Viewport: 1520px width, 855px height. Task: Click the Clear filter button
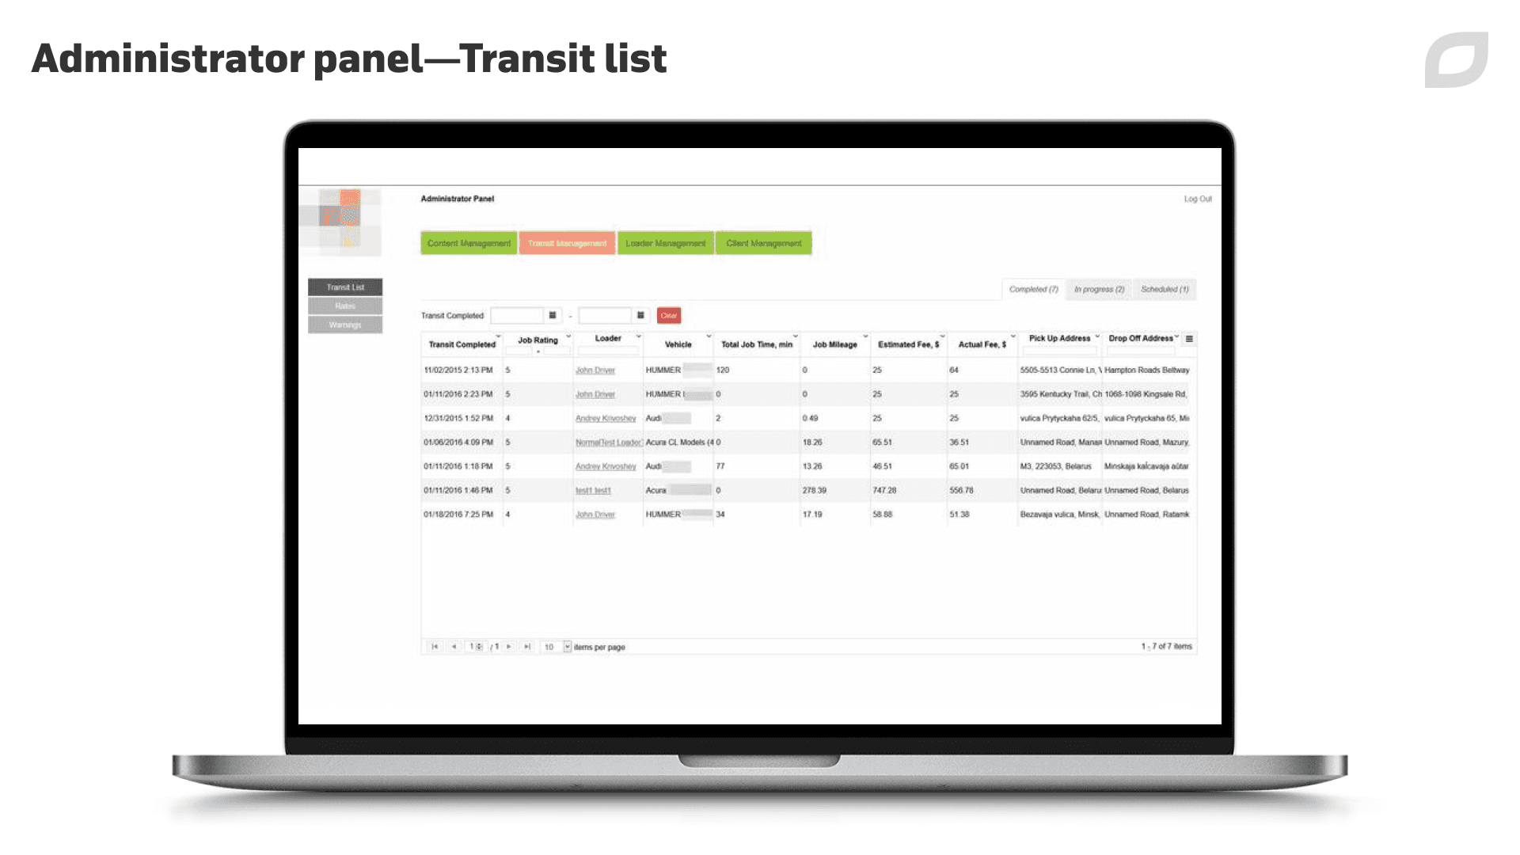coord(666,315)
